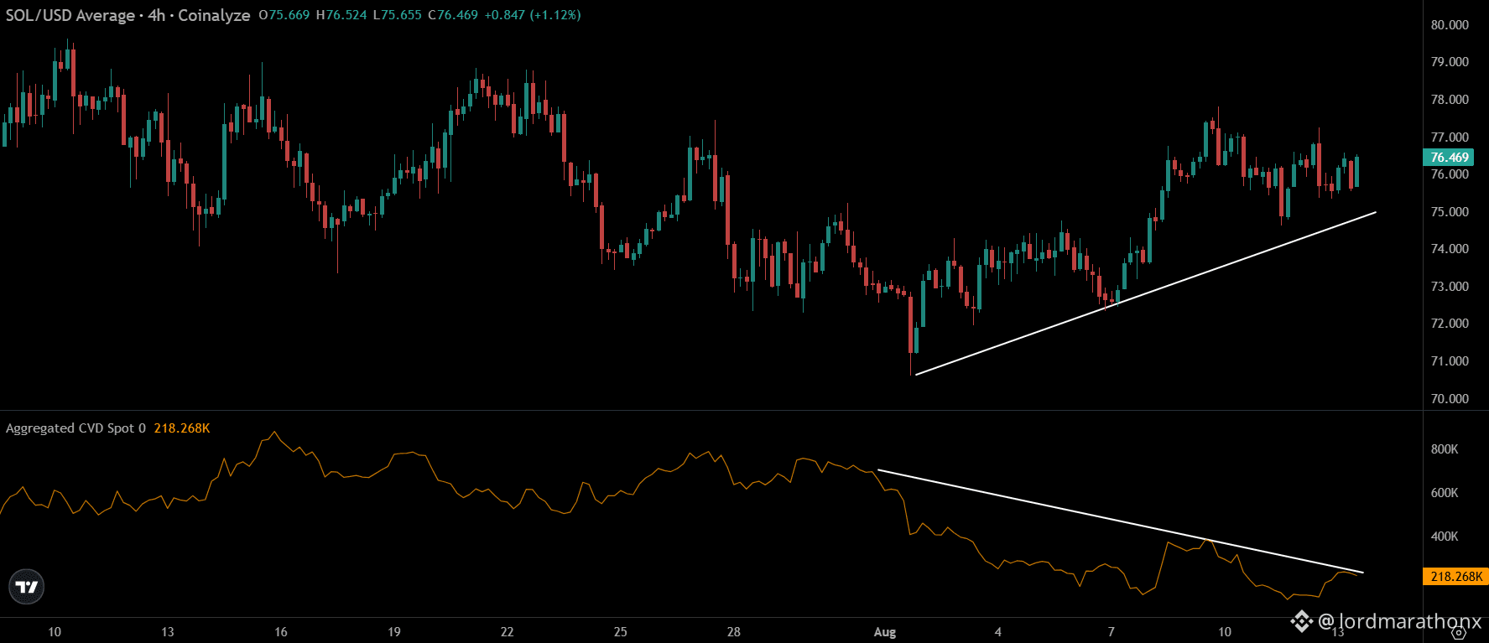The height and width of the screenshot is (643, 1489).
Task: Open time axis settings gear icon
Action: point(1458,633)
